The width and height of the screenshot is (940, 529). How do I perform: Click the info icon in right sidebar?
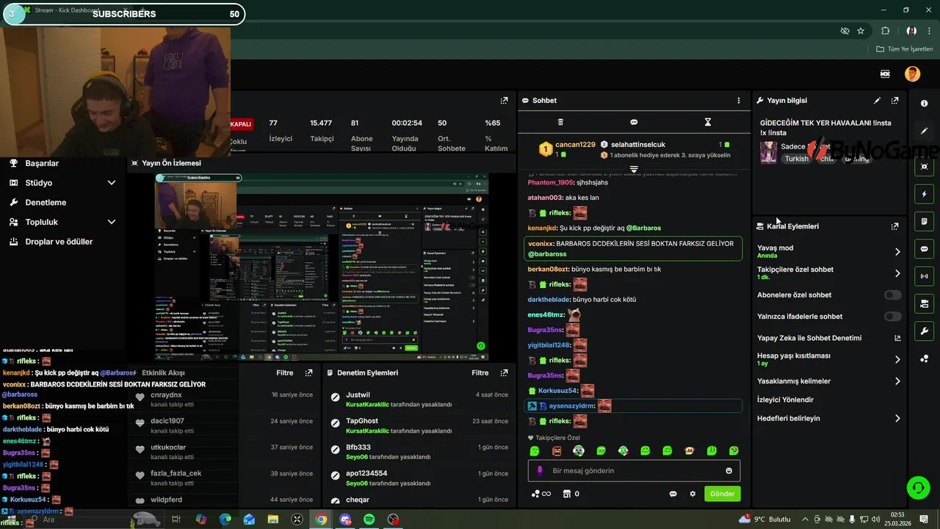[x=924, y=104]
